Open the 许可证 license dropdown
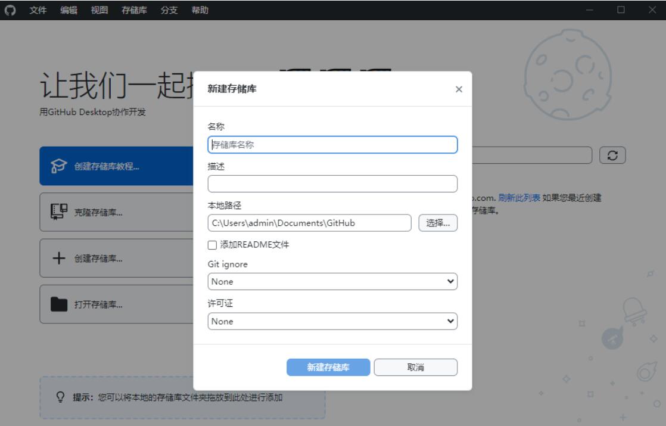This screenshot has width=666, height=426. click(x=332, y=321)
